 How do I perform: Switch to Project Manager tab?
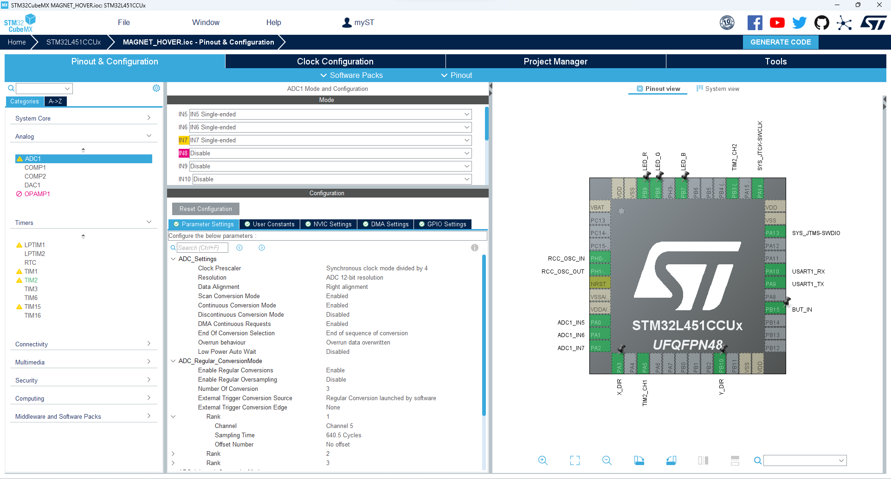point(555,61)
